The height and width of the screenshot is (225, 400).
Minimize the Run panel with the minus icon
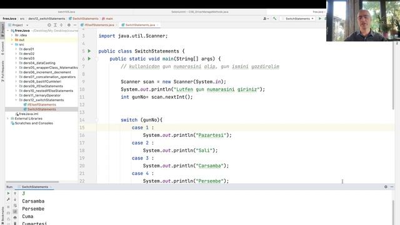pos(392,187)
